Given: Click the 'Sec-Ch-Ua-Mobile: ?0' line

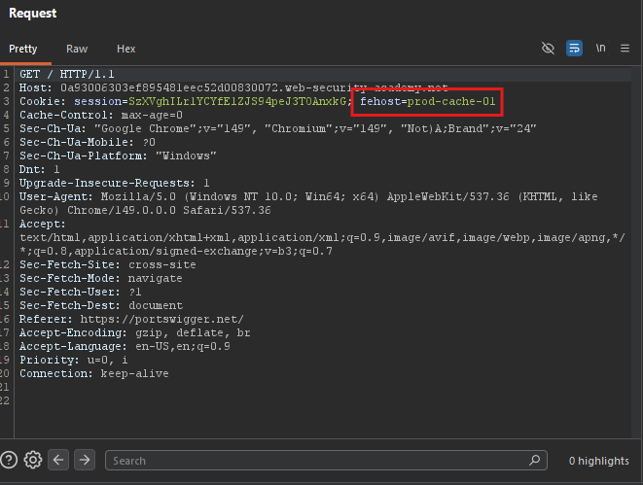Looking at the screenshot, I should click(x=88, y=142).
